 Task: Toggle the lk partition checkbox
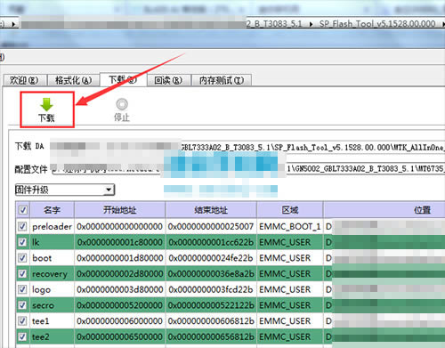tap(22, 242)
